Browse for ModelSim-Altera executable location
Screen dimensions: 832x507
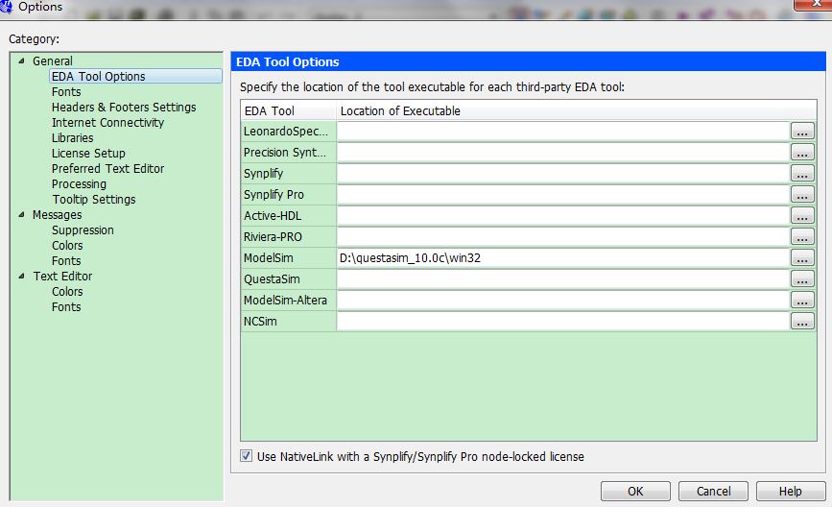click(802, 301)
